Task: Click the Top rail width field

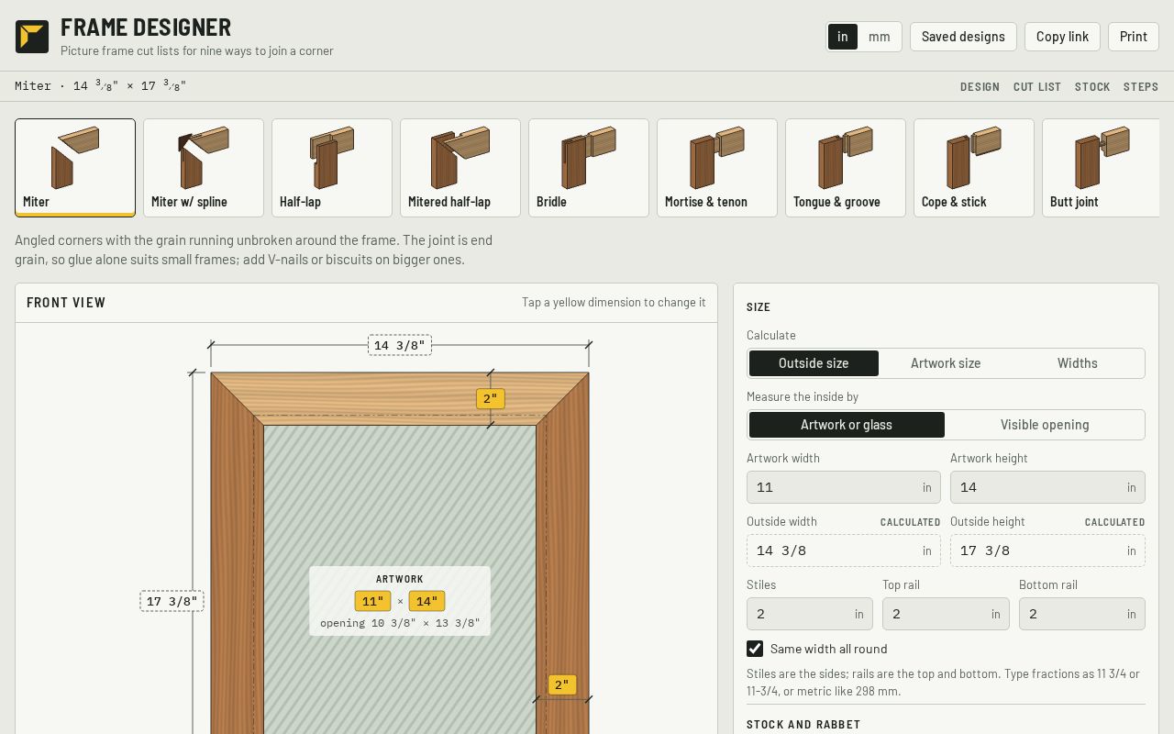Action: point(946,614)
